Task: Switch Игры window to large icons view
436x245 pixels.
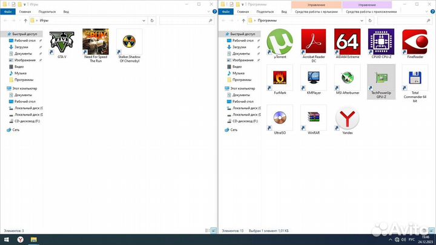Action: pos(214,230)
